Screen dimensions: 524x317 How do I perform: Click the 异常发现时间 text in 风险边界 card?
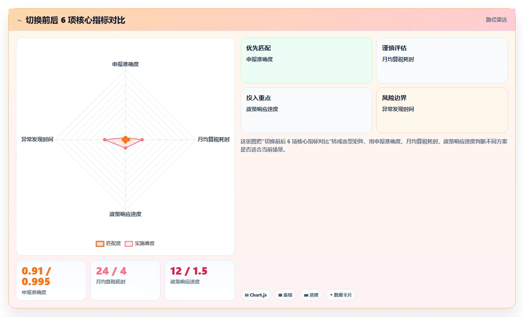(x=398, y=109)
